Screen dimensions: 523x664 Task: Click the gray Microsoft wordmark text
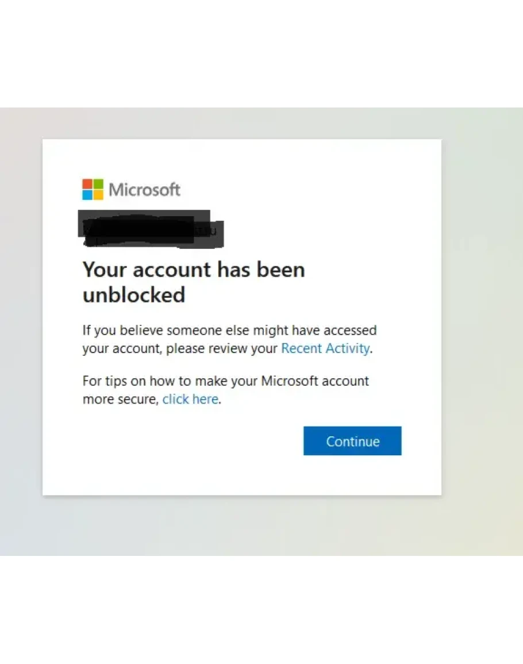(x=144, y=190)
